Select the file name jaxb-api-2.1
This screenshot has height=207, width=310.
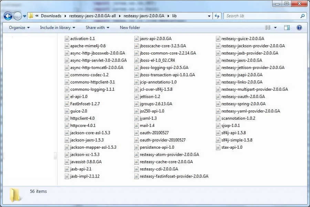[x=81, y=169]
